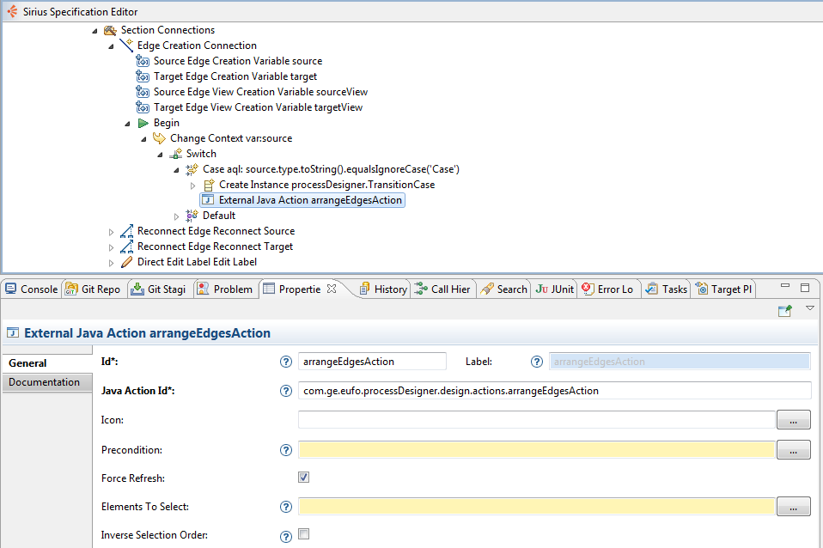The image size is (823, 548).
Task: Click the Case aql node icon
Action: 192,169
